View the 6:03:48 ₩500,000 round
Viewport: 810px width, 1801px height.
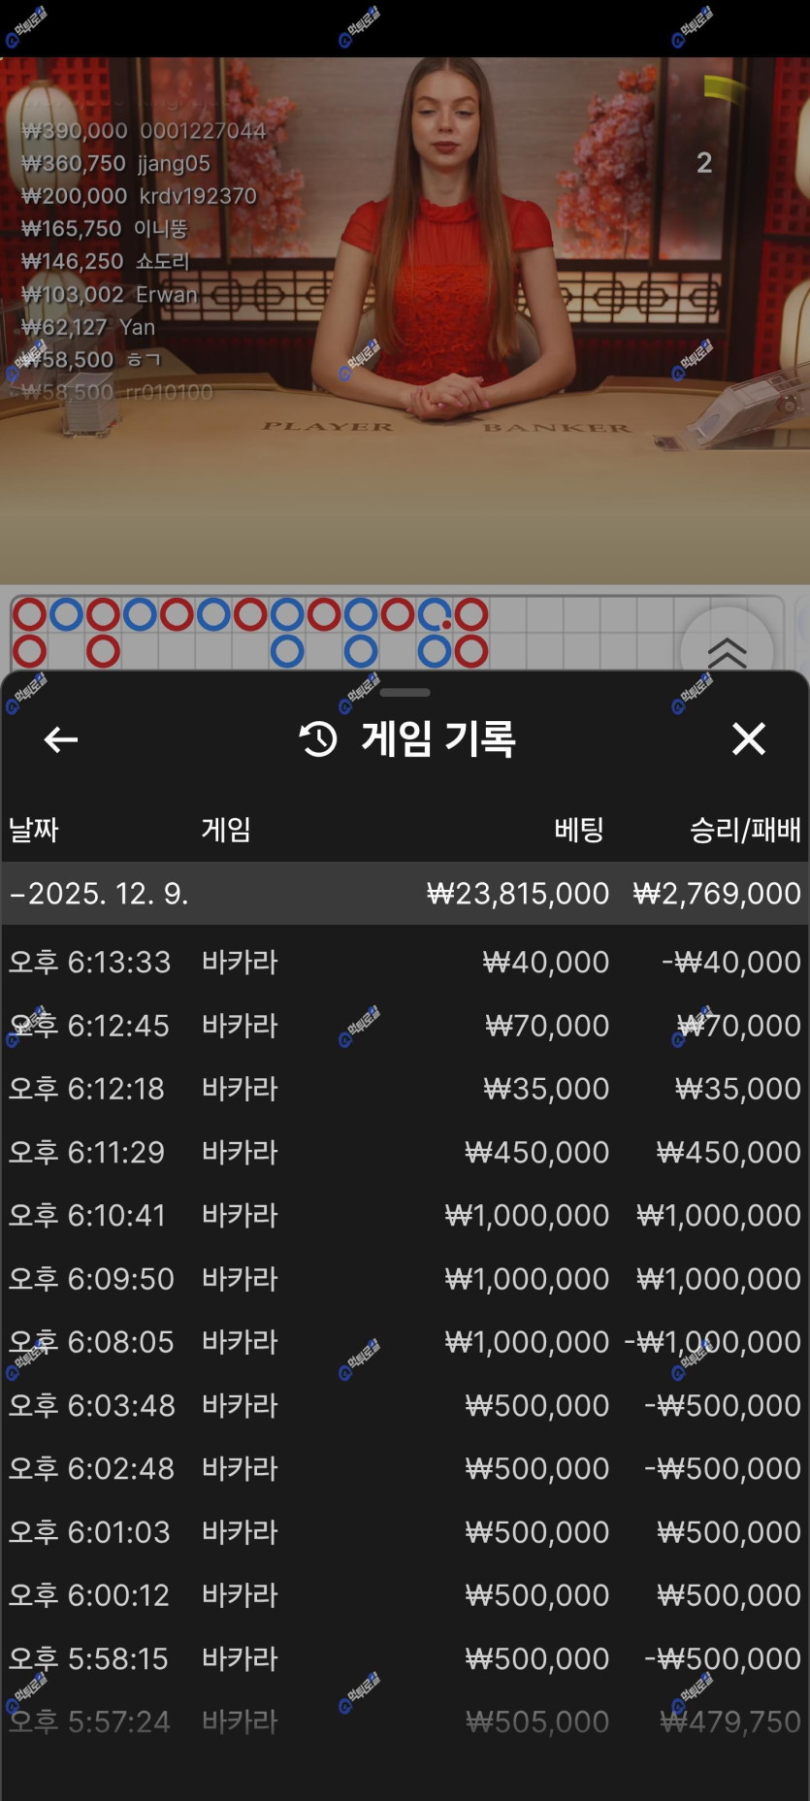click(x=405, y=1405)
